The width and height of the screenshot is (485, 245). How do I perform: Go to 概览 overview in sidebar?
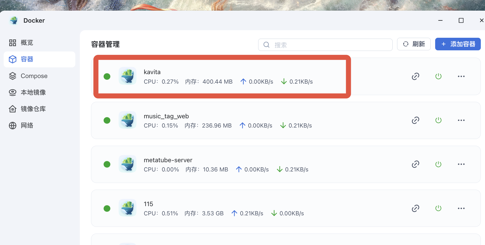coord(39,43)
